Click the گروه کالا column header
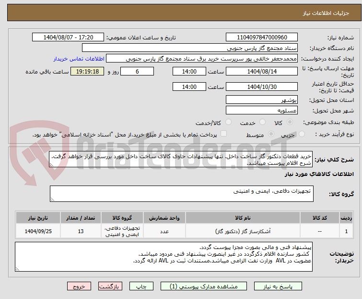This screenshot has height=299, width=362. coord(122,218)
